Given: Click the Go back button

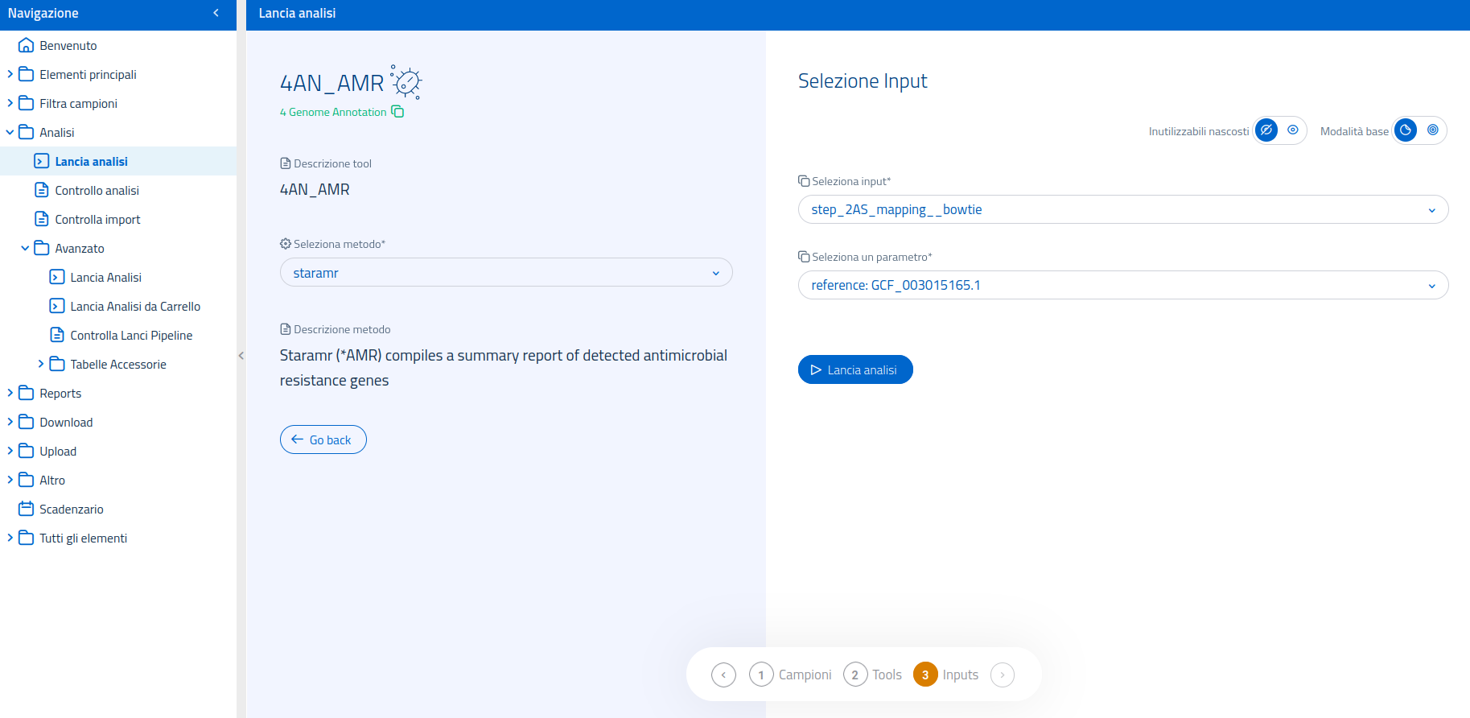Looking at the screenshot, I should pyautogui.click(x=323, y=439).
